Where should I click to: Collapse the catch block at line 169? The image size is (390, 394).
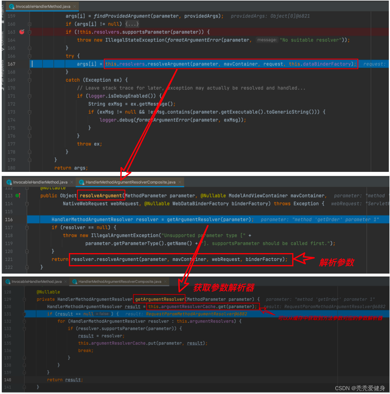pyautogui.click(x=29, y=80)
